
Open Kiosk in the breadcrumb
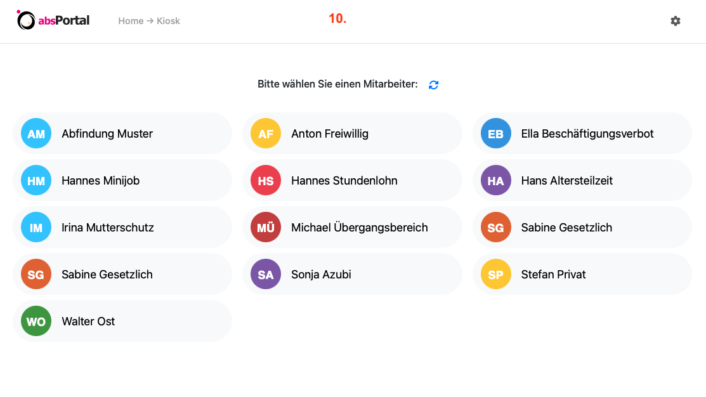point(168,21)
